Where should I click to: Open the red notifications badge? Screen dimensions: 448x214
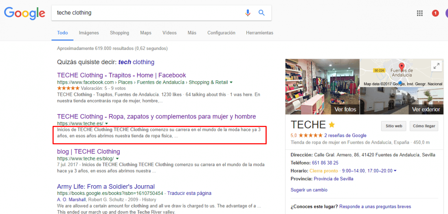[435, 13]
